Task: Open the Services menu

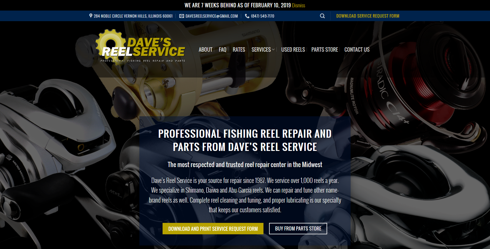Action: pyautogui.click(x=261, y=49)
